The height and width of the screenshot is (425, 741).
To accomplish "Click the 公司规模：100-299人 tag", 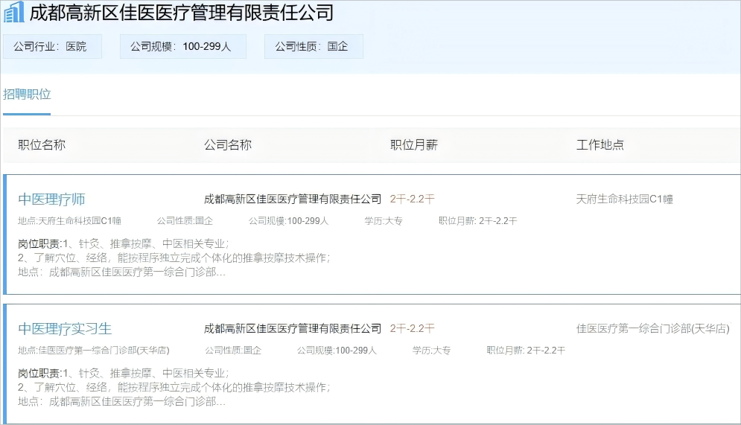I will coord(181,46).
